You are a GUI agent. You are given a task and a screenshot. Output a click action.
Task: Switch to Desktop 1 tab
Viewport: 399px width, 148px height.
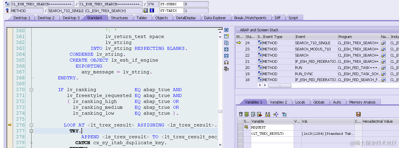[22, 18]
